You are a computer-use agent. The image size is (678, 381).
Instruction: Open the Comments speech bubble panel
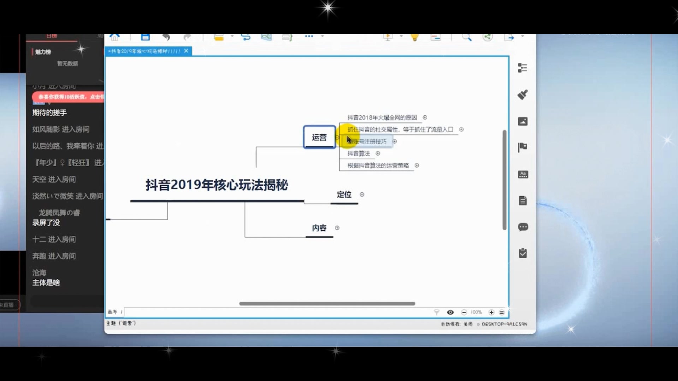523,227
